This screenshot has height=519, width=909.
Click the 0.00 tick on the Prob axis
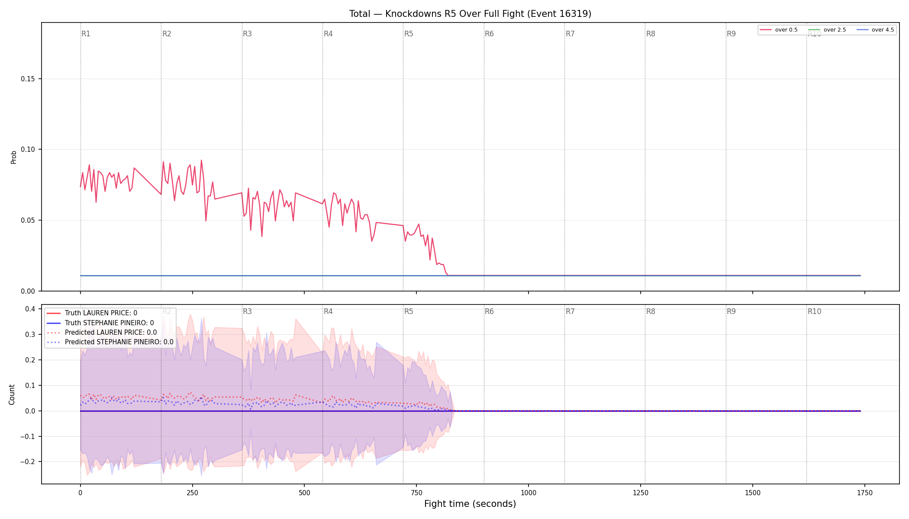coord(28,291)
